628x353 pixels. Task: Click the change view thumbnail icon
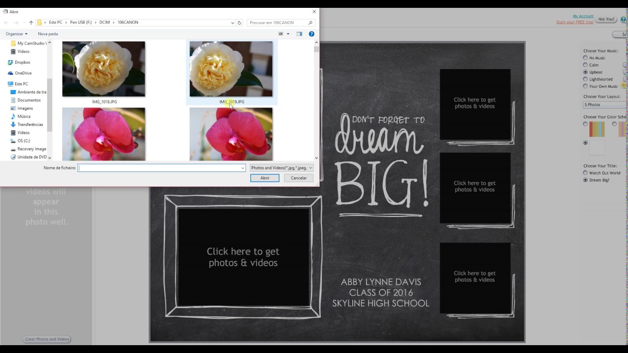click(281, 34)
